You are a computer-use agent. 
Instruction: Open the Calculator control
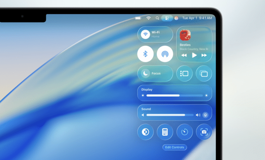[x=165, y=132]
